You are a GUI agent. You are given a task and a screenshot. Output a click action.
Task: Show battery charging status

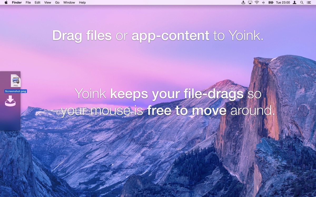271,3
